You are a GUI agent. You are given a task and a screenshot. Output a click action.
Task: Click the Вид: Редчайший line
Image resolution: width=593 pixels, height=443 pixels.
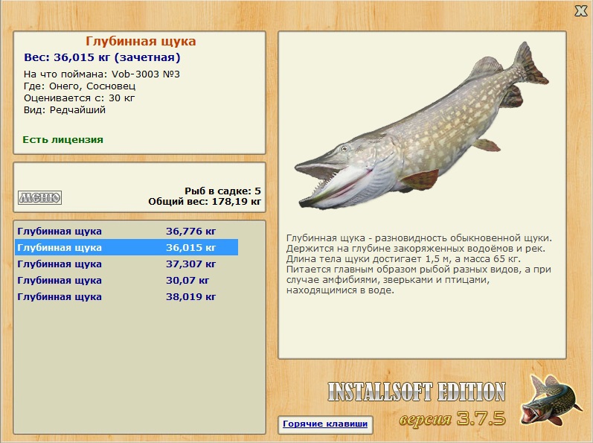[x=65, y=110]
